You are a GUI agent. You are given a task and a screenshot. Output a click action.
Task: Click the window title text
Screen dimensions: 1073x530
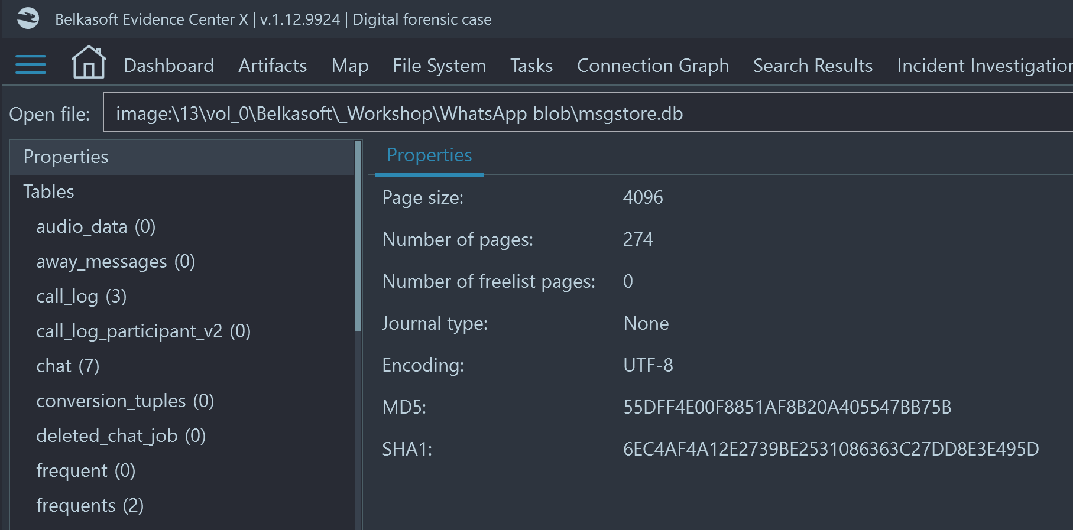[x=273, y=19]
